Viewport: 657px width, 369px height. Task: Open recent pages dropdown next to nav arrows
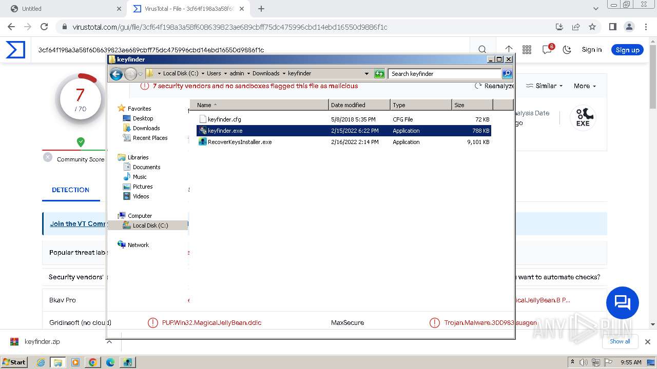140,74
